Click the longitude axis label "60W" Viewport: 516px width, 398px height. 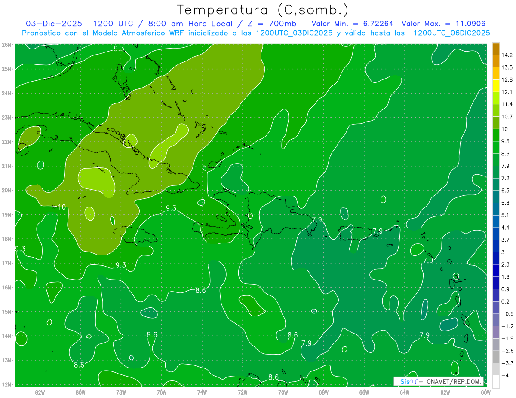coord(486,392)
